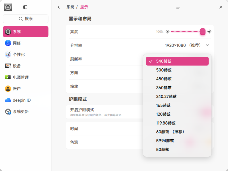The width and height of the screenshot is (228, 171).
Task: Pick the 480赫兹 option
Action: point(177,79)
